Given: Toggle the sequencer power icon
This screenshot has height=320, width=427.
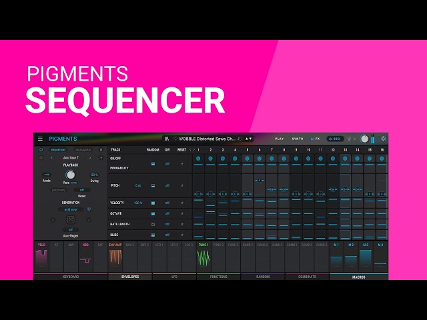Looking at the screenshot, I should 41,149.
